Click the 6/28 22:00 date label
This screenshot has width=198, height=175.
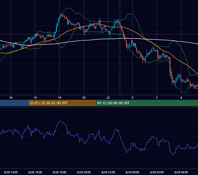click(x=108, y=172)
